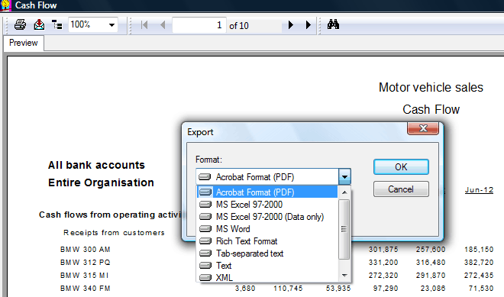
Task: Click the value 110,745
Action: pyautogui.click(x=288, y=289)
